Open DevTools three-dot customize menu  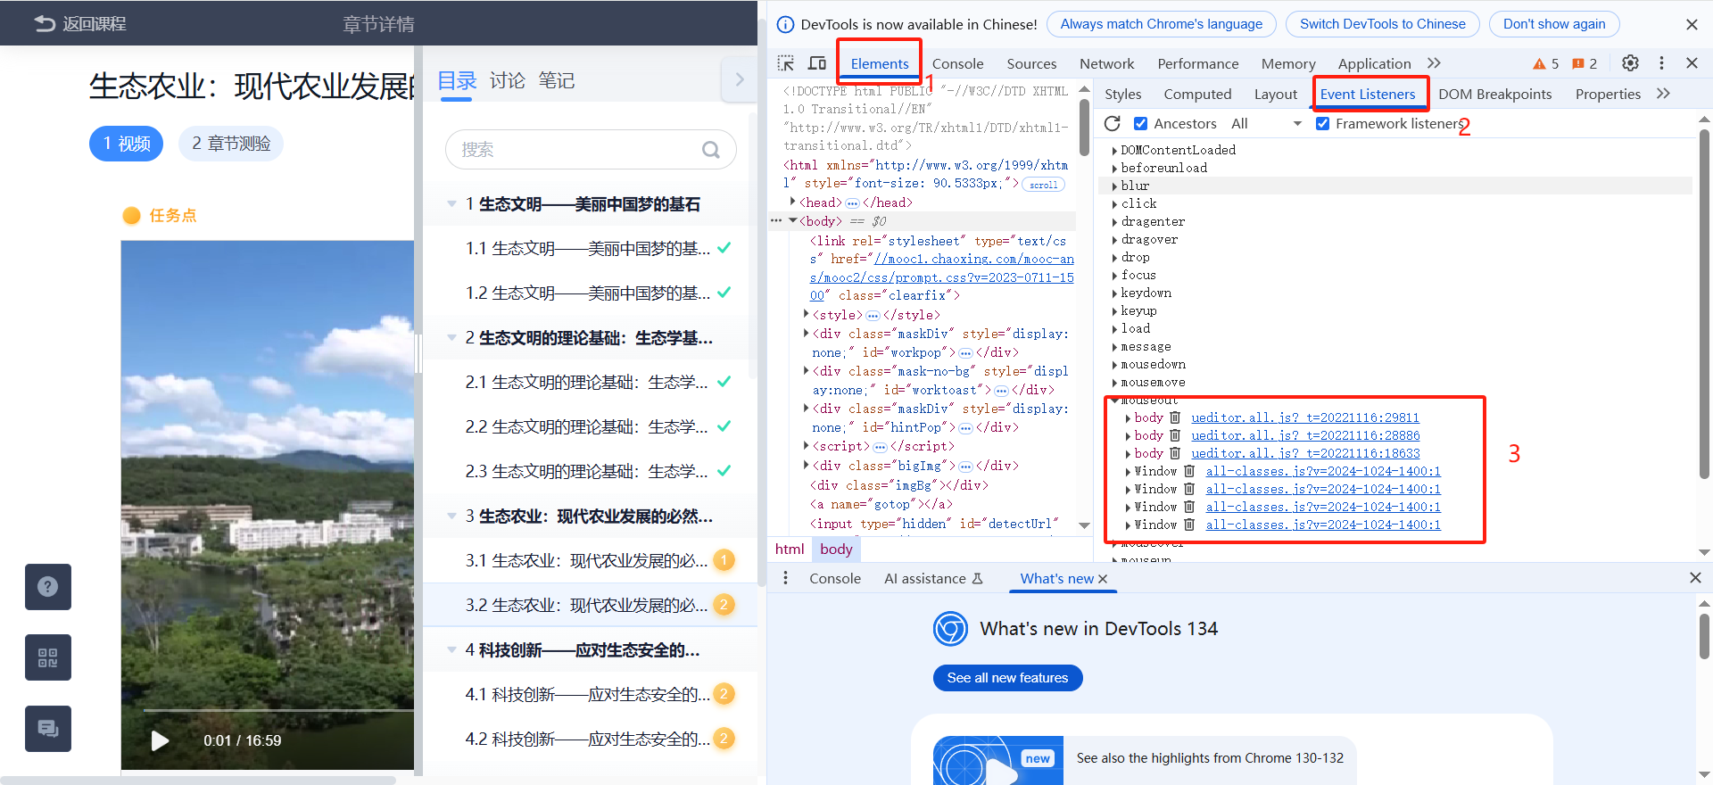click(1661, 62)
